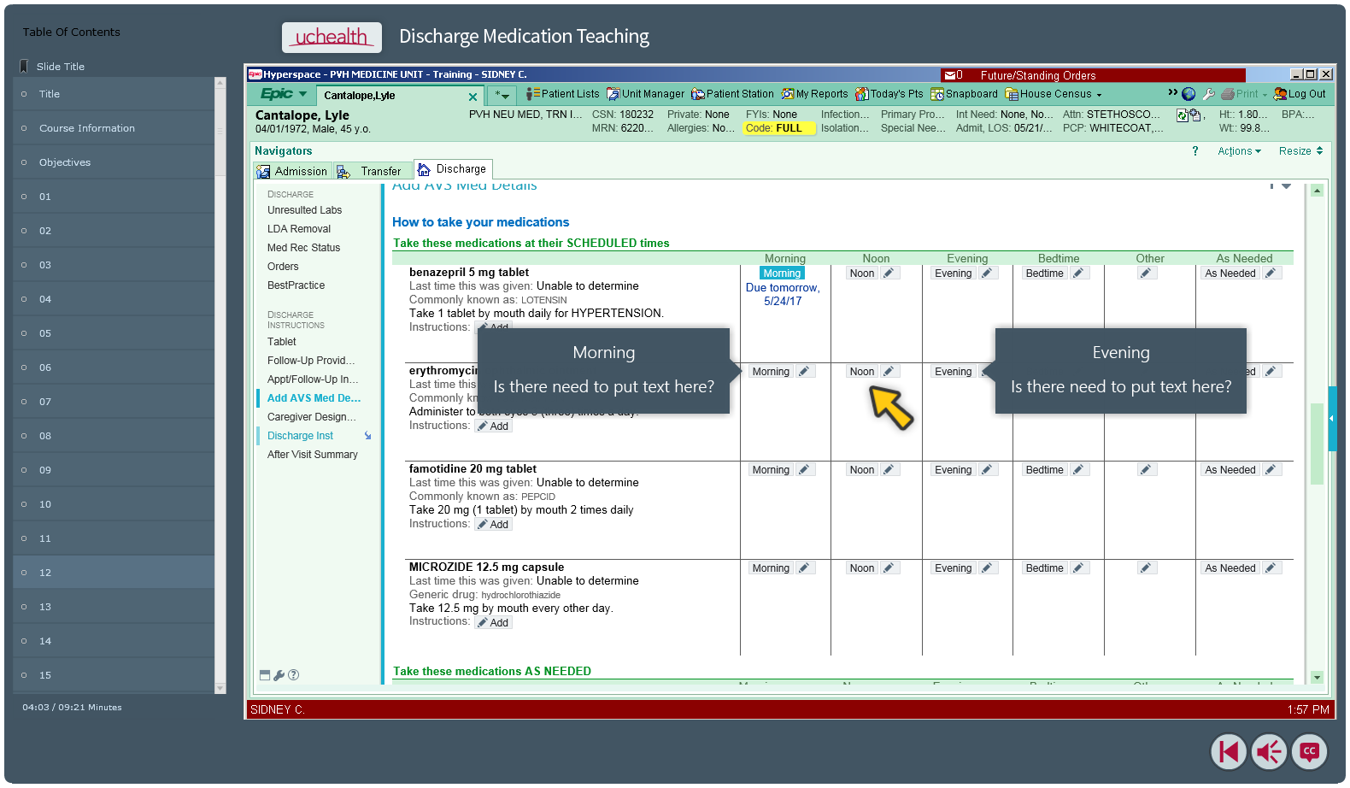
Task: Click the pencil icon beside famotidine Noon
Action: (889, 470)
